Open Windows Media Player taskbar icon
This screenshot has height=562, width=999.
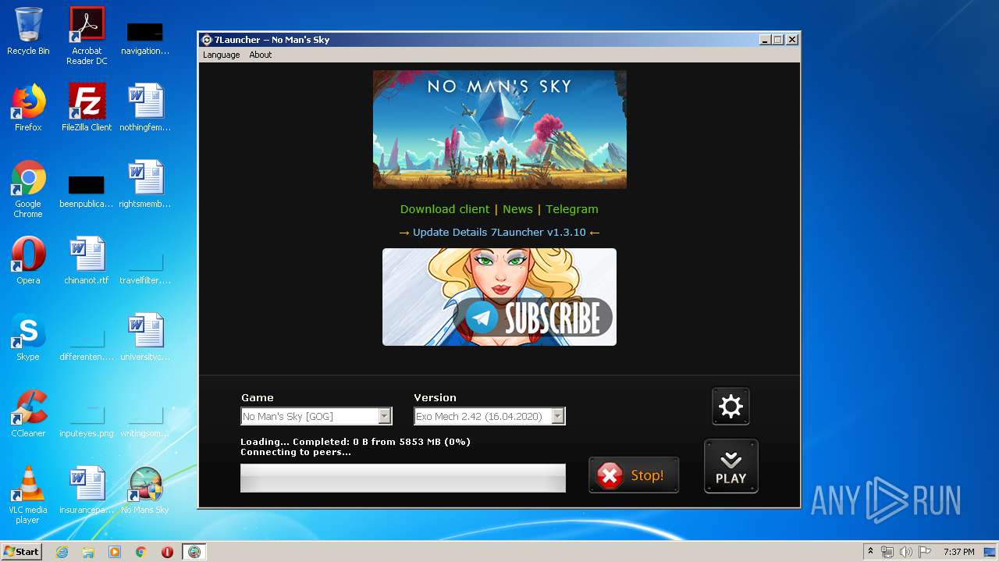coord(115,552)
